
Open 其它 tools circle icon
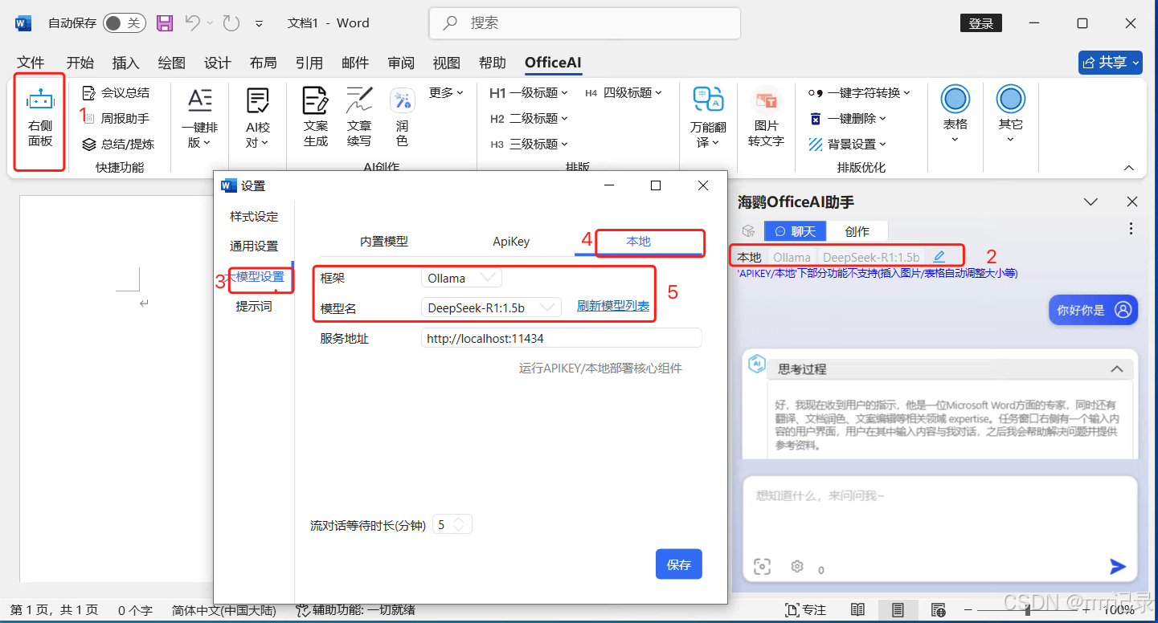[x=1011, y=100]
